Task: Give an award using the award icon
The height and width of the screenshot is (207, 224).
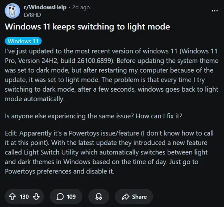Action: click(99, 197)
